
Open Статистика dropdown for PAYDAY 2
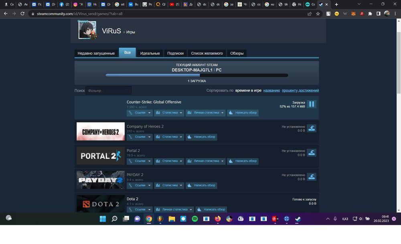click(x=169, y=186)
